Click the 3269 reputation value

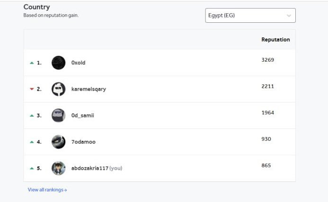tap(267, 60)
